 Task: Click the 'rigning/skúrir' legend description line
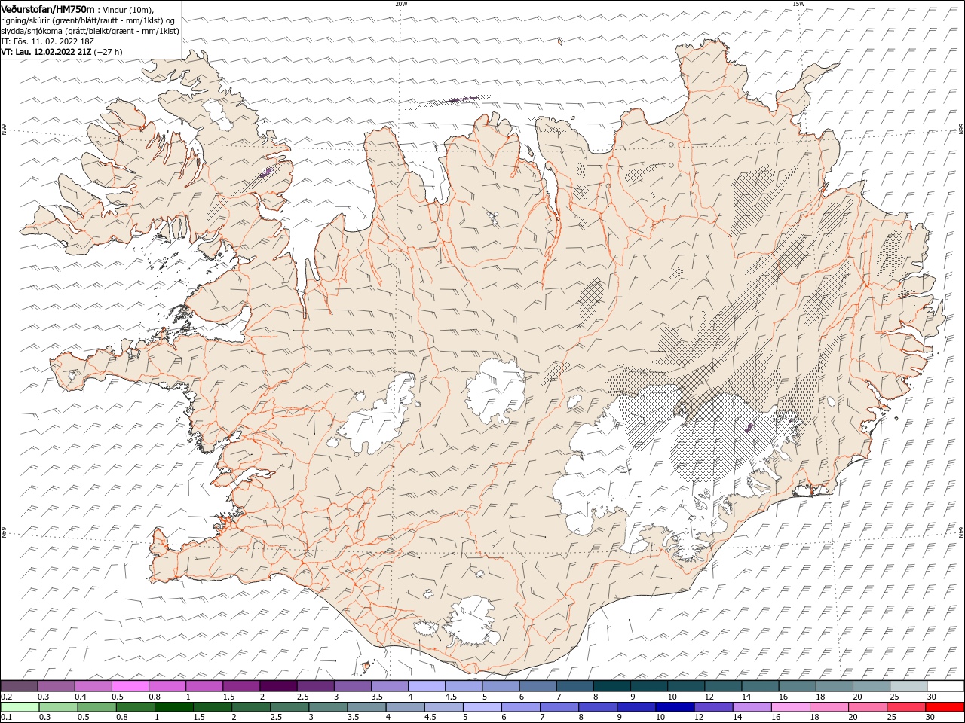pyautogui.click(x=88, y=20)
